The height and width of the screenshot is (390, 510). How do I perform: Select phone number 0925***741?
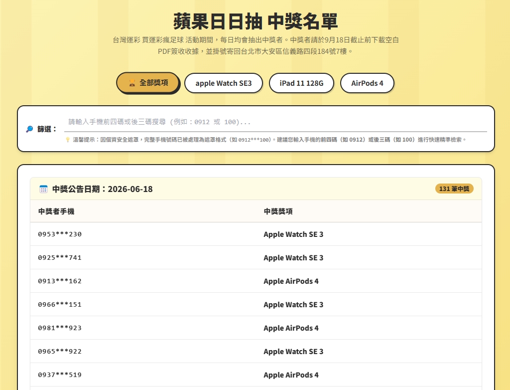click(60, 258)
